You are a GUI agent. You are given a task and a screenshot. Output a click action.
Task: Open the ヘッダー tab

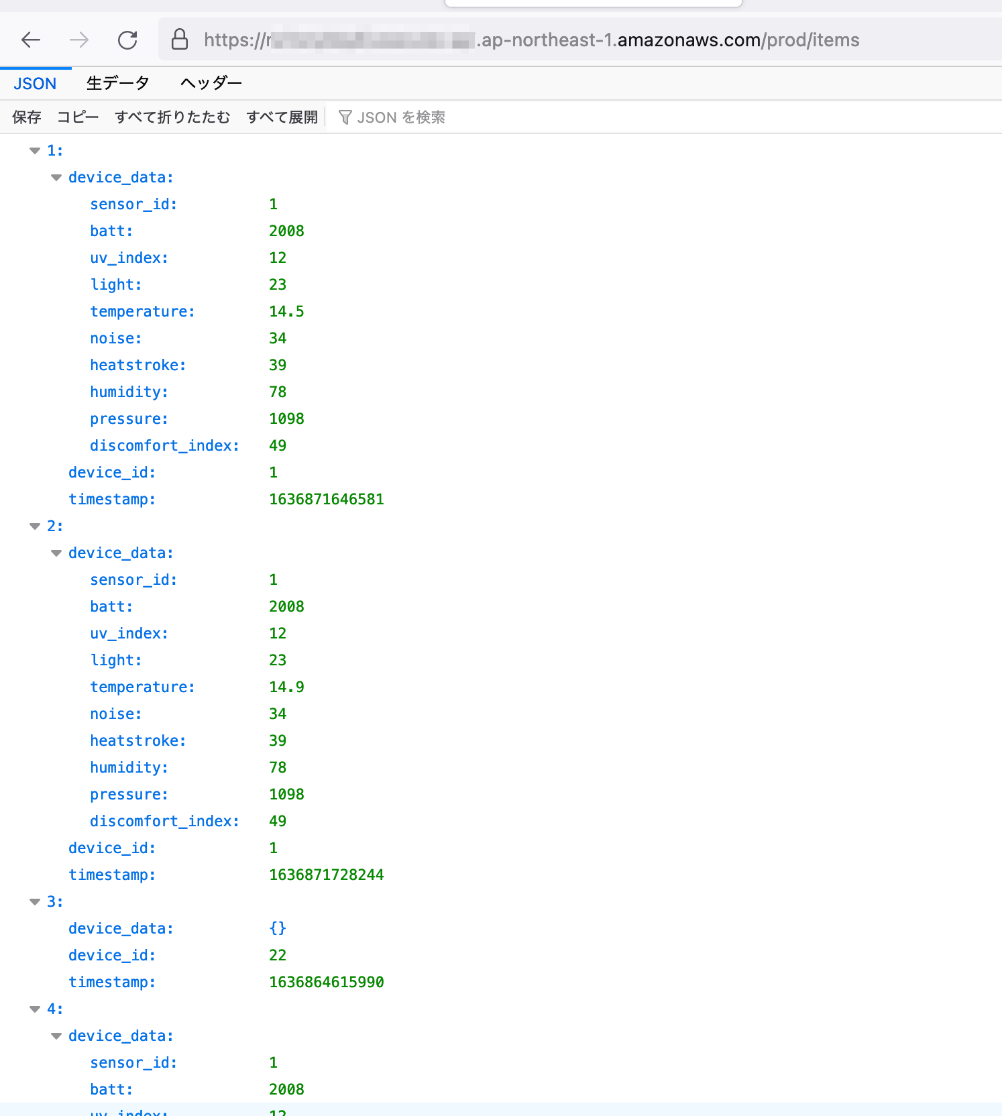point(211,83)
